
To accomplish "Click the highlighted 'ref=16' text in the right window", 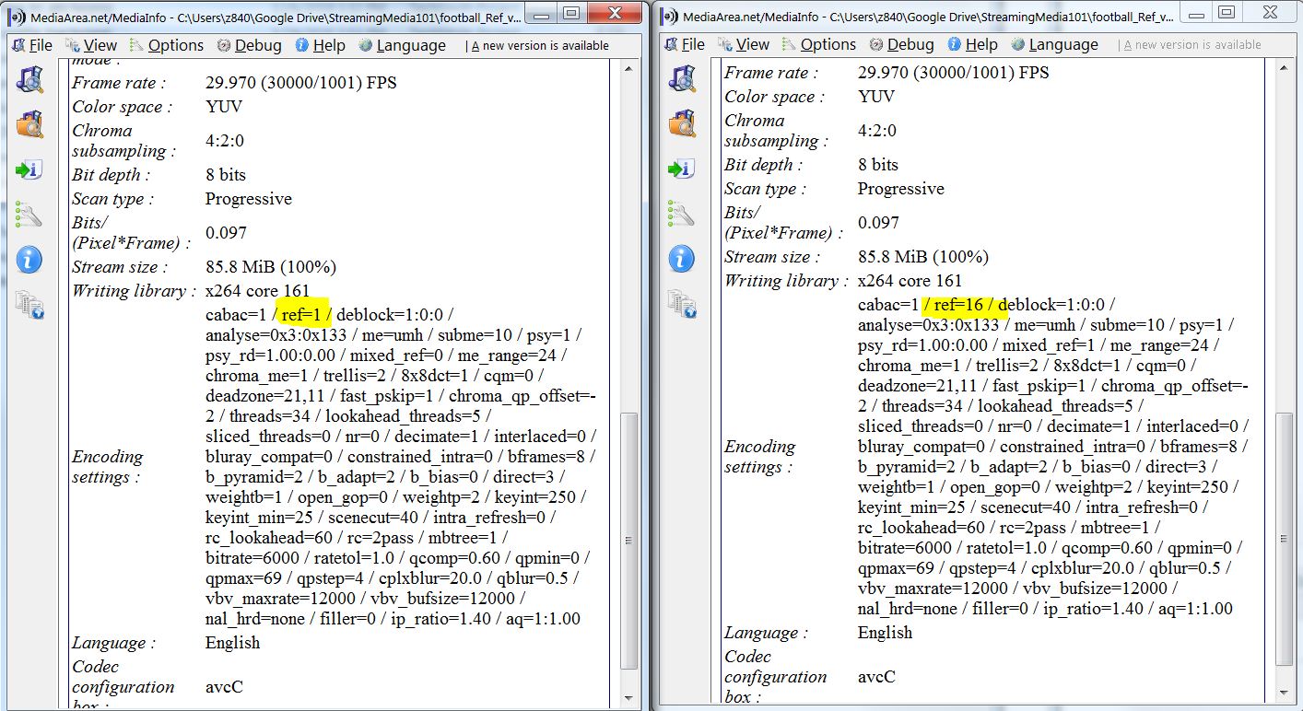I will pyautogui.click(x=957, y=305).
